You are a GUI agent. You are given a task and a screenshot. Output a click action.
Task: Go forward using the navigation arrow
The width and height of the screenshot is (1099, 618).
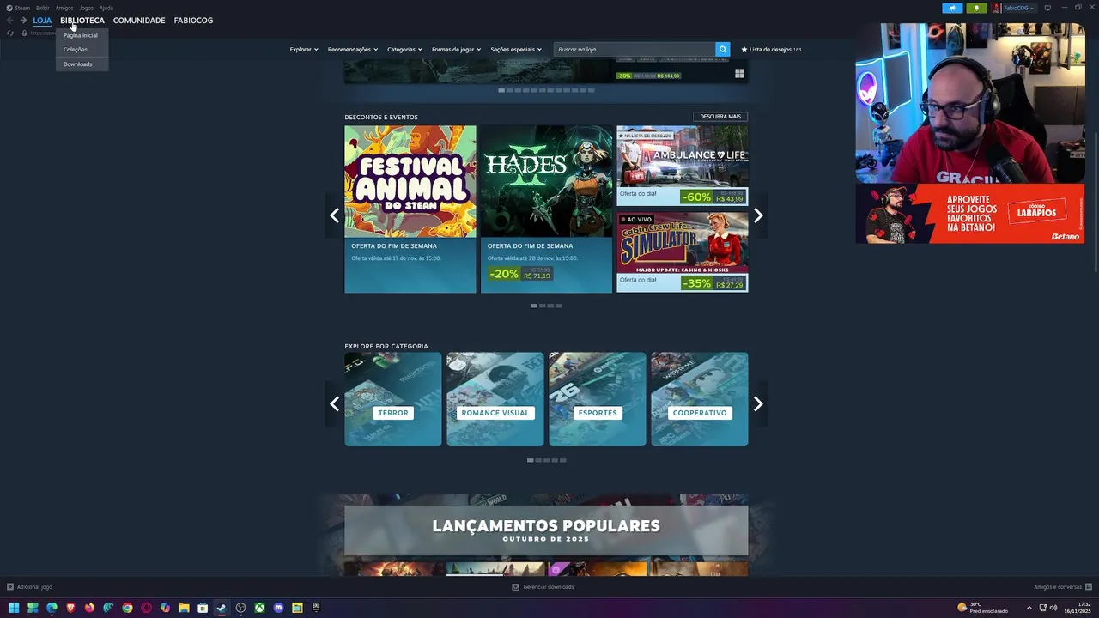point(24,20)
